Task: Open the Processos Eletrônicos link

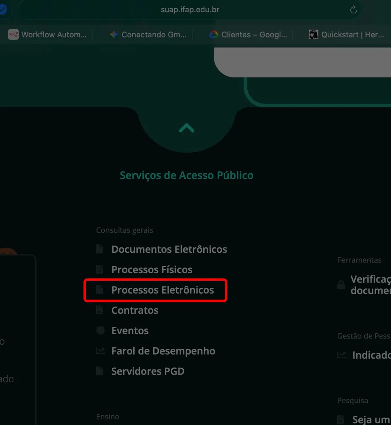Action: 163,290
